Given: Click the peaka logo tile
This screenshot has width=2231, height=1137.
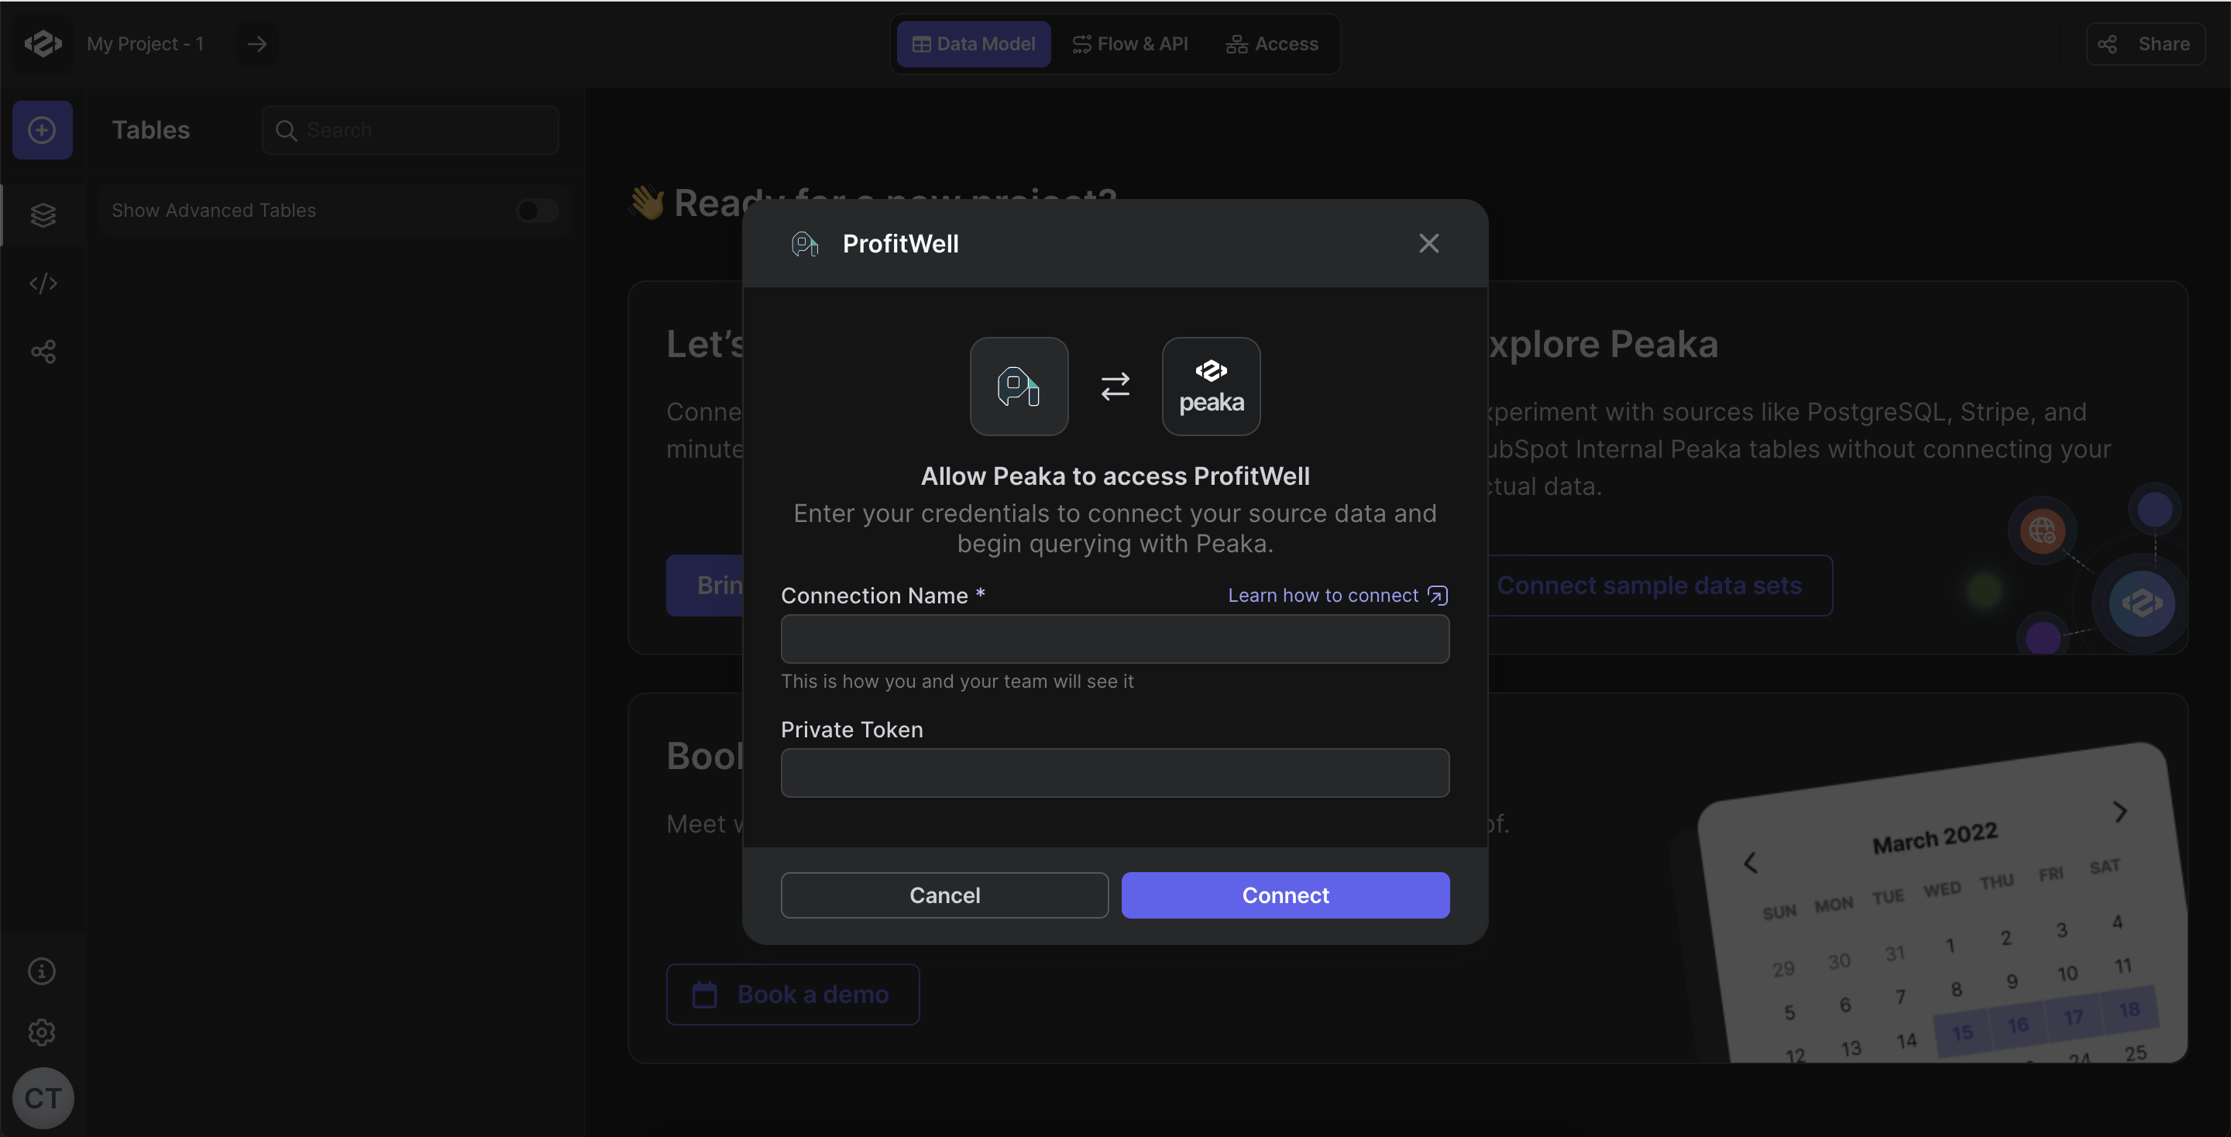Looking at the screenshot, I should 1211,386.
